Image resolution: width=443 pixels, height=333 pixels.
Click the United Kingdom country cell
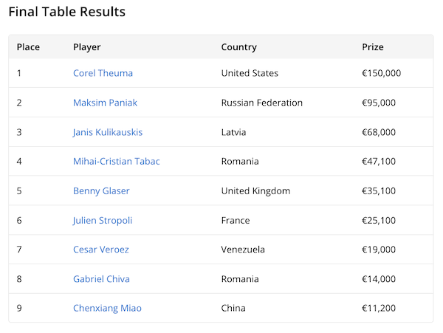coord(255,190)
